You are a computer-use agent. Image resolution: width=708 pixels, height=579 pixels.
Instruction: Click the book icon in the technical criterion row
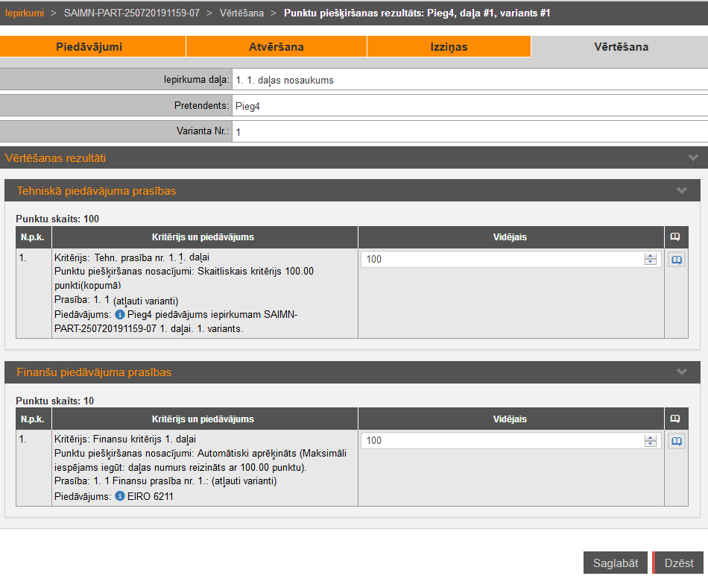[677, 260]
